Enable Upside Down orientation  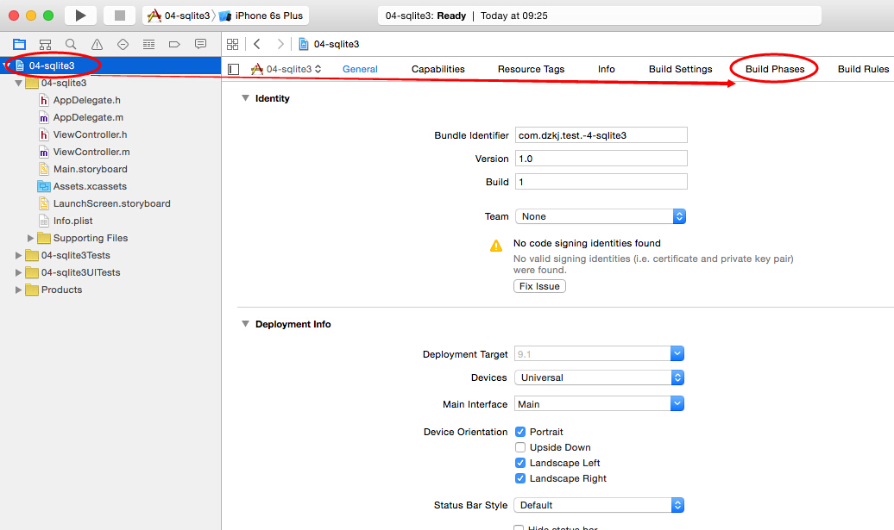pyautogui.click(x=520, y=447)
